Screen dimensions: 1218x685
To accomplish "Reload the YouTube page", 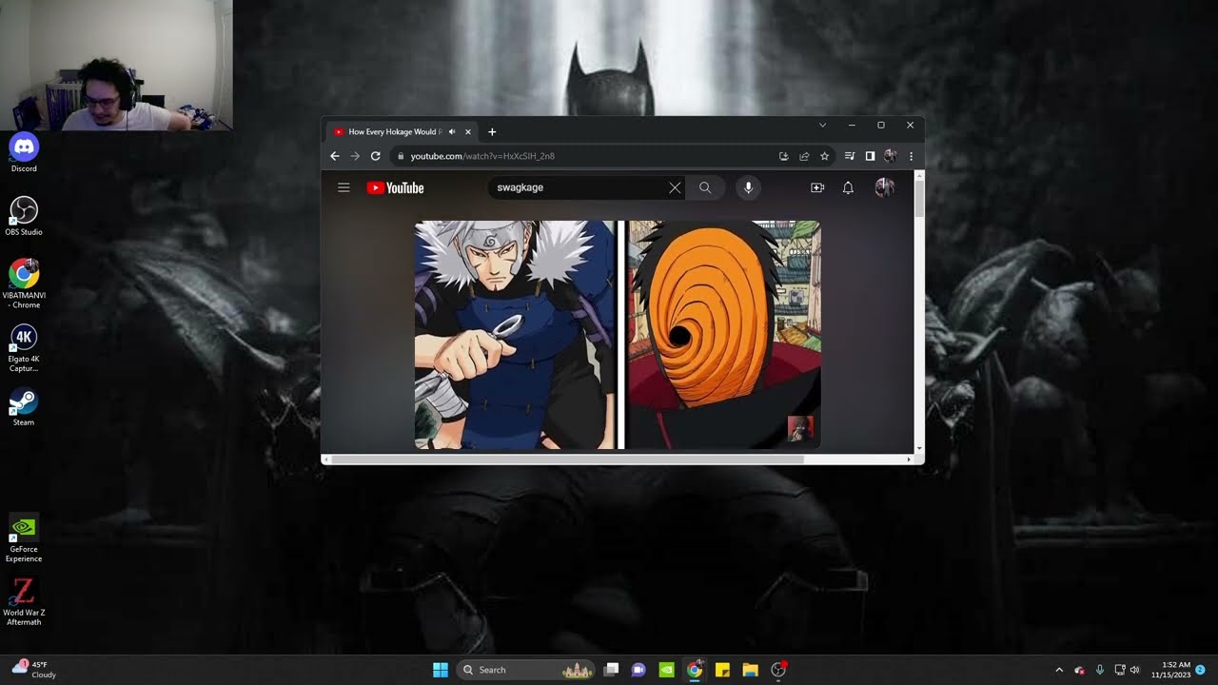I will [x=376, y=156].
